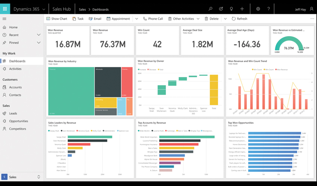317x186 pixels.
Task: Open dropdown arrow after Delete
Action: tap(225, 19)
